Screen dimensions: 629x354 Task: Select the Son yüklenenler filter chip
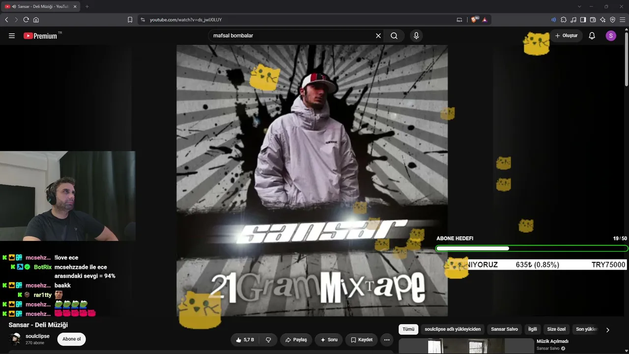pyautogui.click(x=586, y=329)
